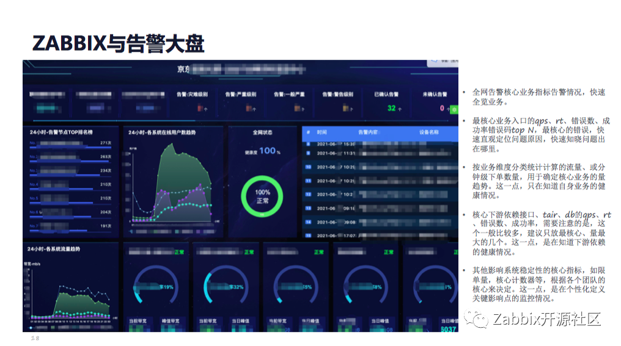The image size is (621, 346).
Task: Select the No.4 ranking entry
Action: tap(70, 186)
